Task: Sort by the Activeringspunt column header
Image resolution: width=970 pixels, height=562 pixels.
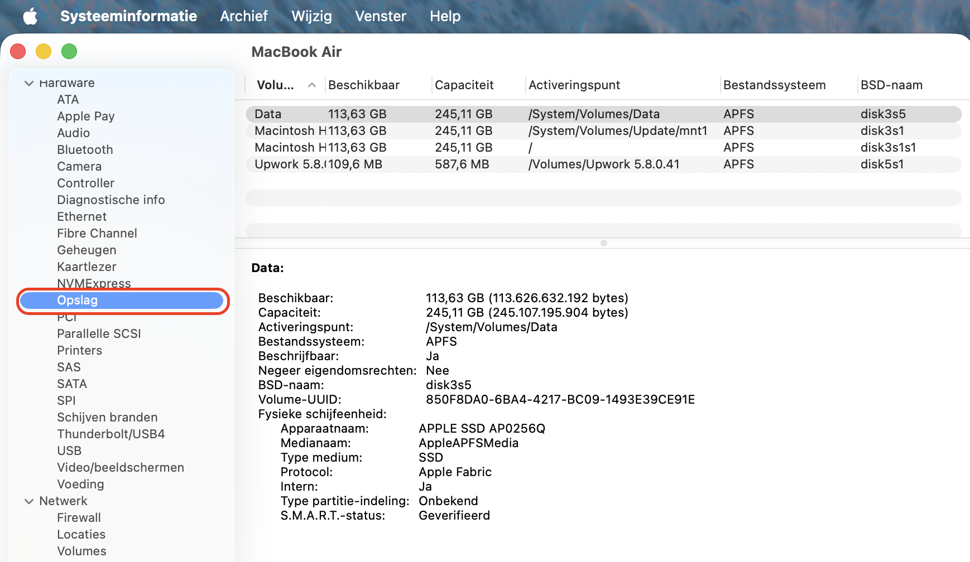Action: tap(574, 85)
